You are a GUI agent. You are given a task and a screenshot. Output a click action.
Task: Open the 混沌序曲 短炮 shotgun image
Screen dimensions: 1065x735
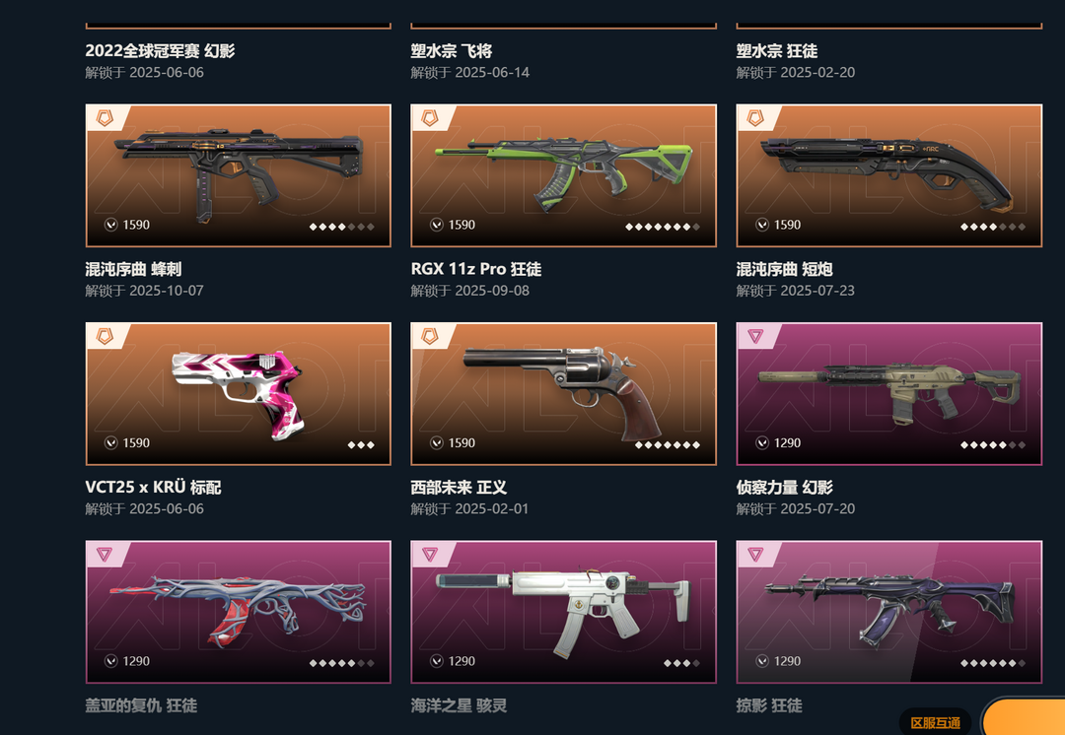(888, 171)
